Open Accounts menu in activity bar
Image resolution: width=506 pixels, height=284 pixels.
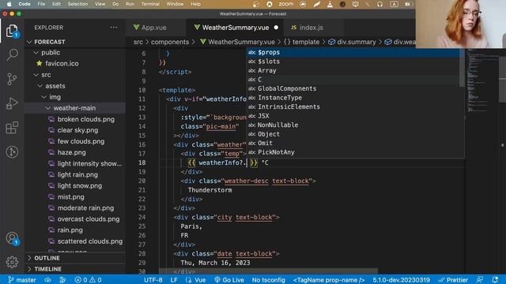[x=12, y=238]
